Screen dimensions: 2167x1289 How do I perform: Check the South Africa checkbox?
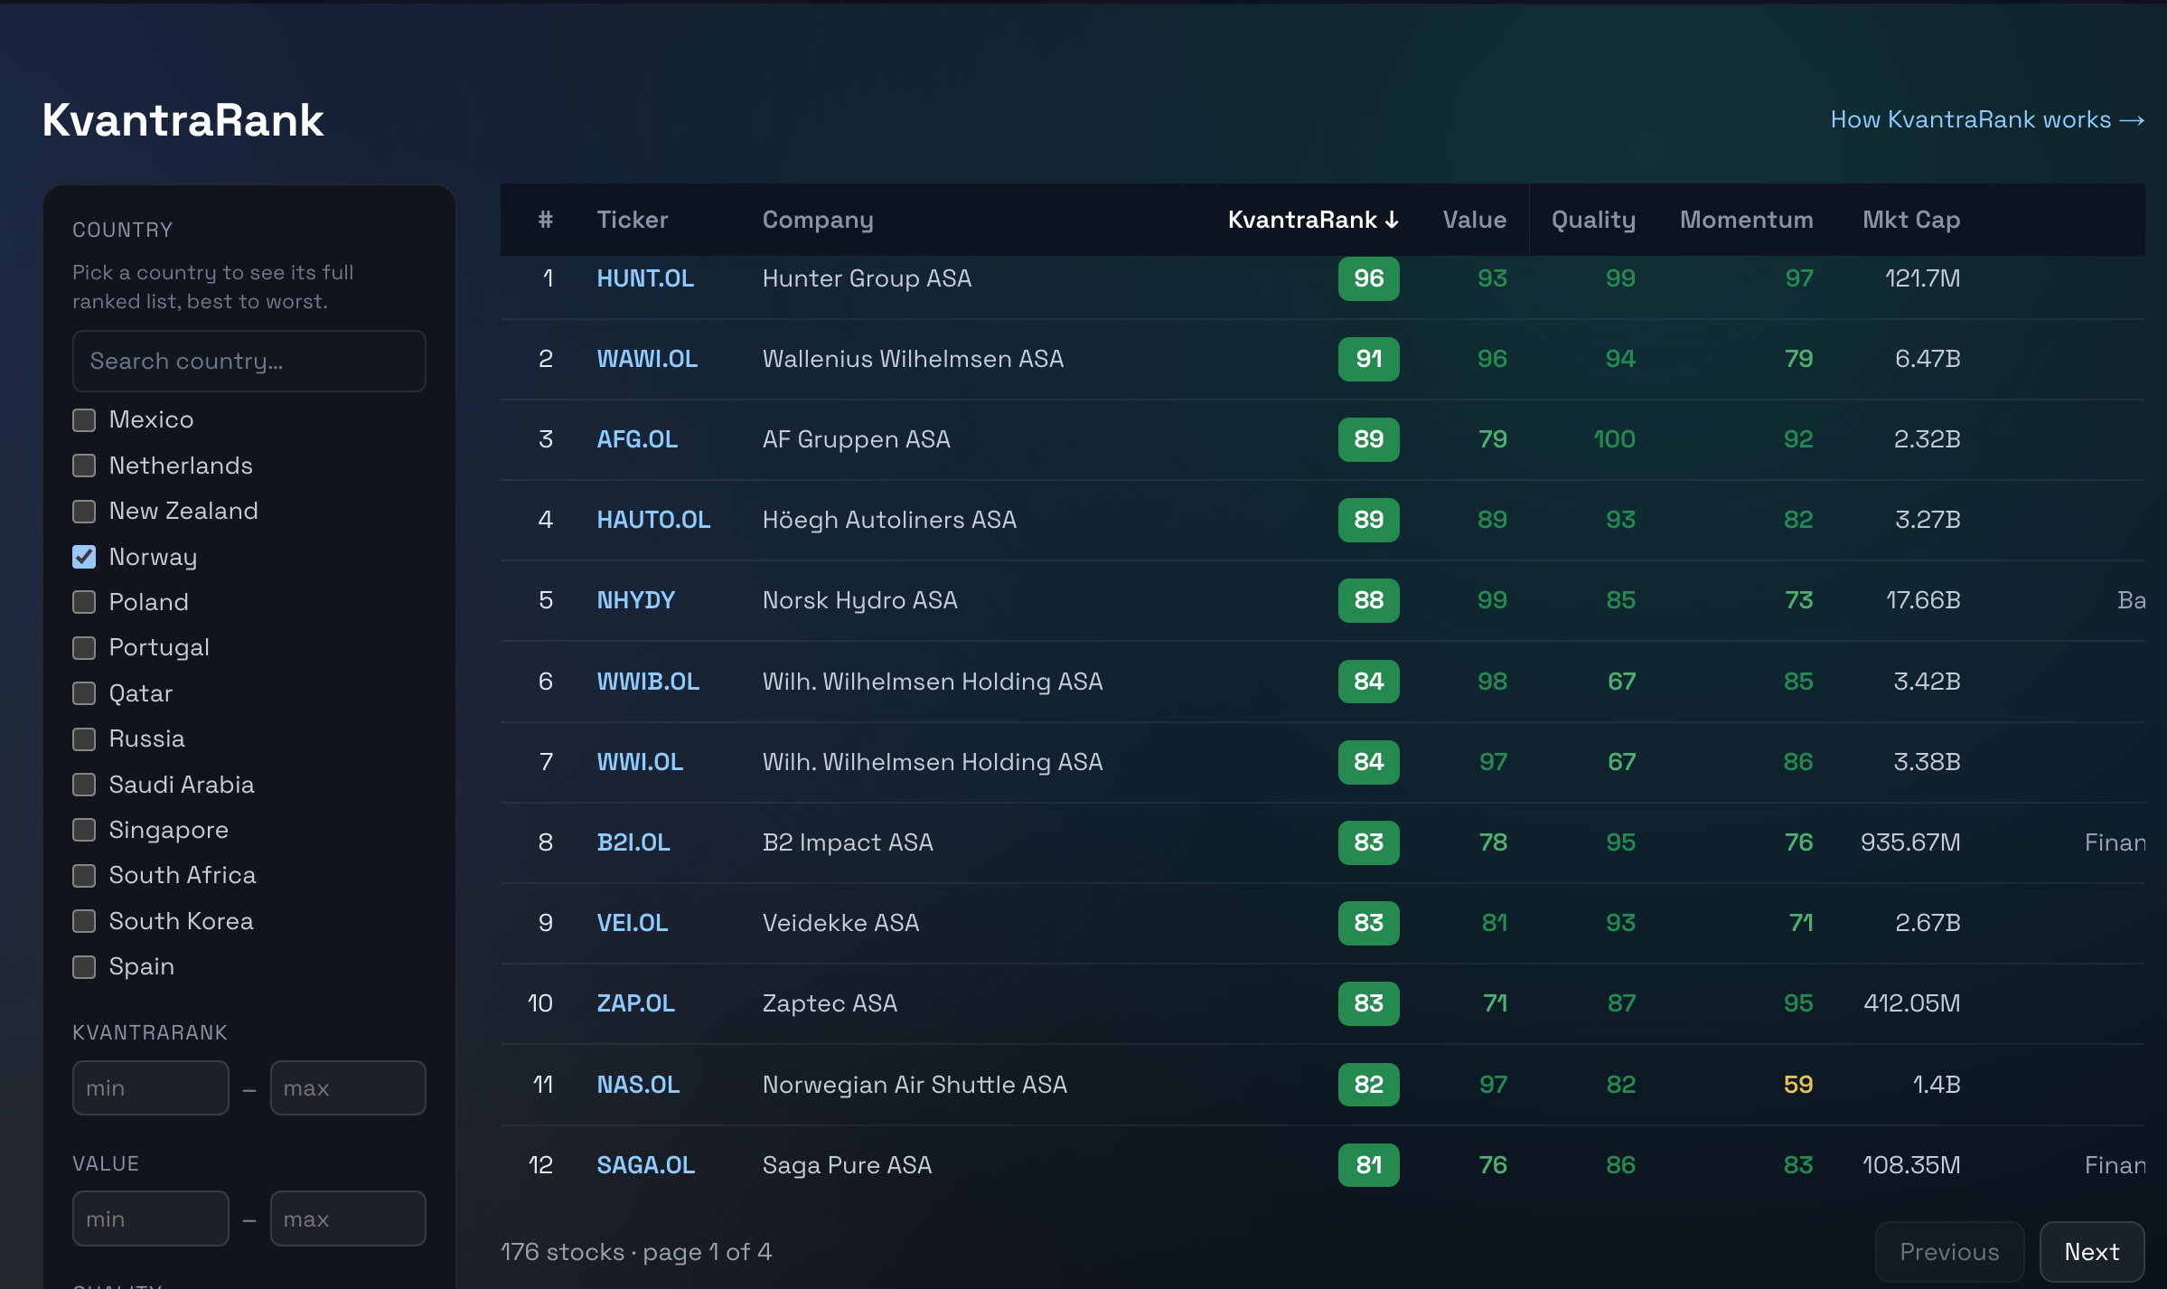pos(84,875)
